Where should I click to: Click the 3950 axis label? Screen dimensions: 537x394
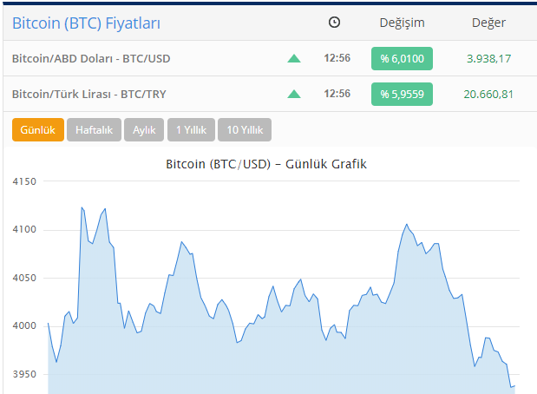[x=24, y=374]
